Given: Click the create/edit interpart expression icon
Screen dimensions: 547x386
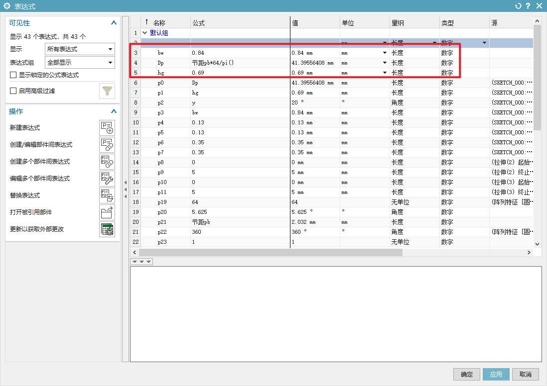Looking at the screenshot, I should pyautogui.click(x=107, y=145).
